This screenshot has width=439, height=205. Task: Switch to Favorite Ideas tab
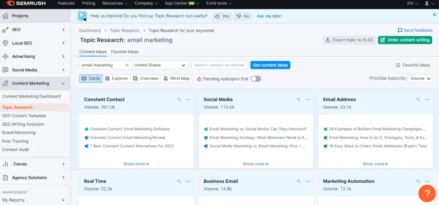(x=125, y=52)
